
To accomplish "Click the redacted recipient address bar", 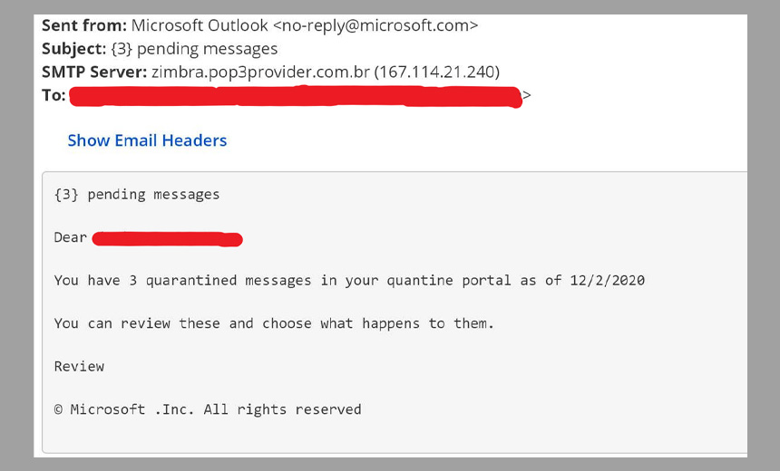I will 295,96.
